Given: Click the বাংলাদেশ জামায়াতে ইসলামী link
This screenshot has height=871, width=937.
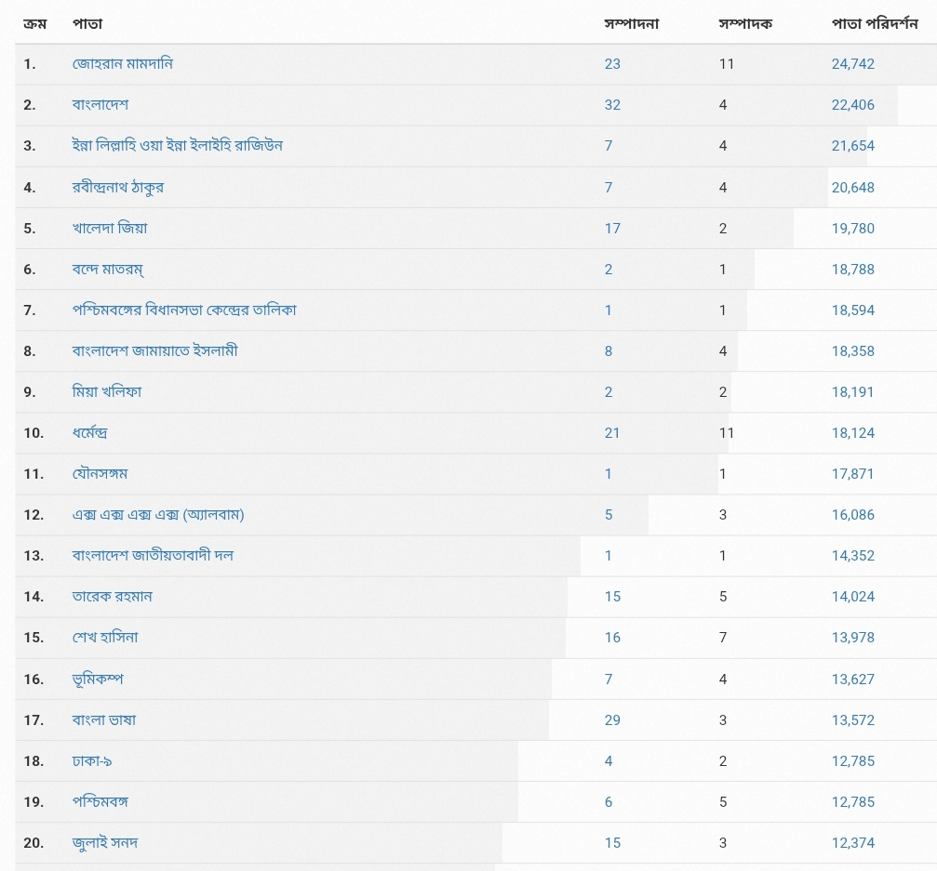Looking at the screenshot, I should 154,350.
